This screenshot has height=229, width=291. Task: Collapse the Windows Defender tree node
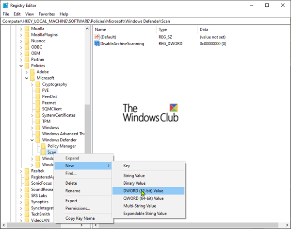coord(32,140)
